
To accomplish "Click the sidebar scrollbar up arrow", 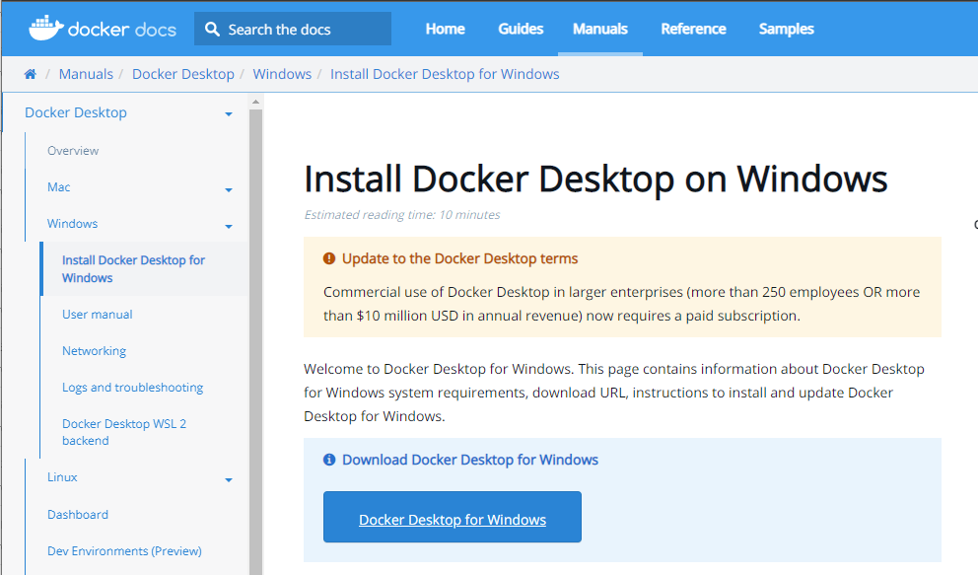I will click(255, 102).
